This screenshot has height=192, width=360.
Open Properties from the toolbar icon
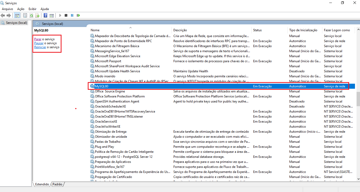(25, 15)
